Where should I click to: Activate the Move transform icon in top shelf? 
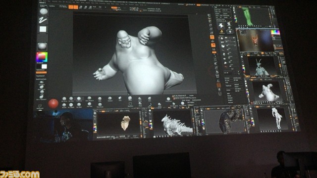pos(81,7)
